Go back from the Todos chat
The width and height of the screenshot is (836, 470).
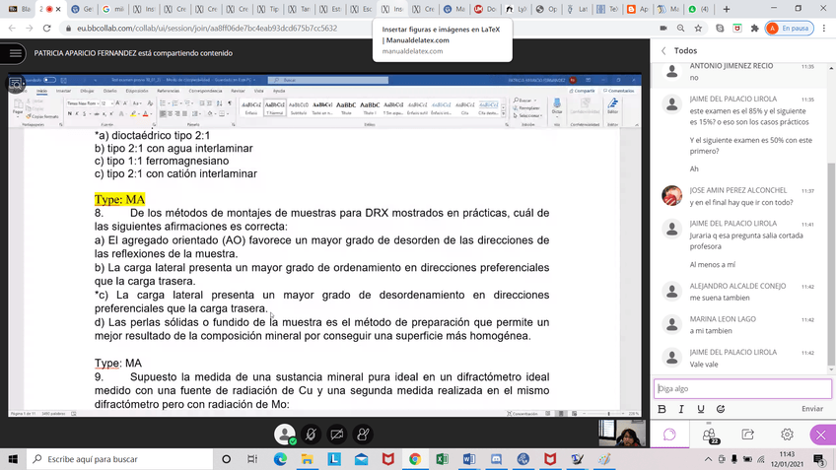tap(663, 50)
